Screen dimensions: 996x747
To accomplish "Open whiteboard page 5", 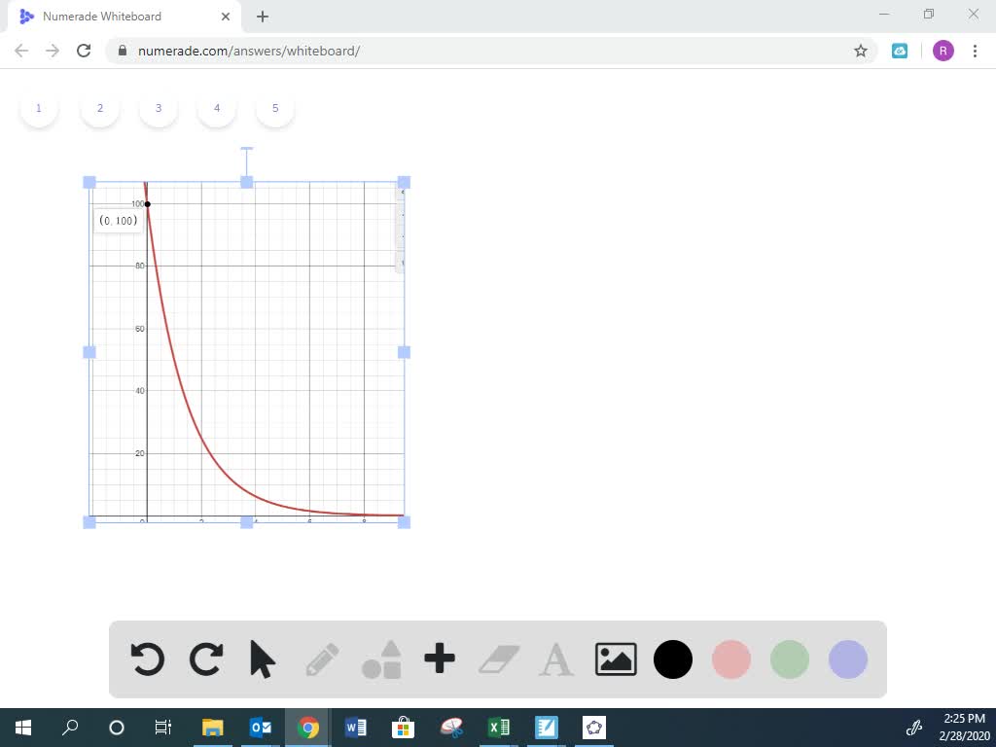I will click(274, 108).
